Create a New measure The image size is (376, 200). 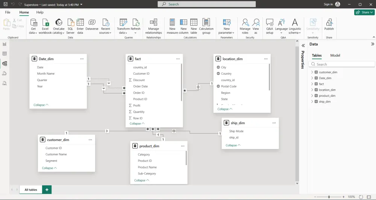click(x=172, y=26)
